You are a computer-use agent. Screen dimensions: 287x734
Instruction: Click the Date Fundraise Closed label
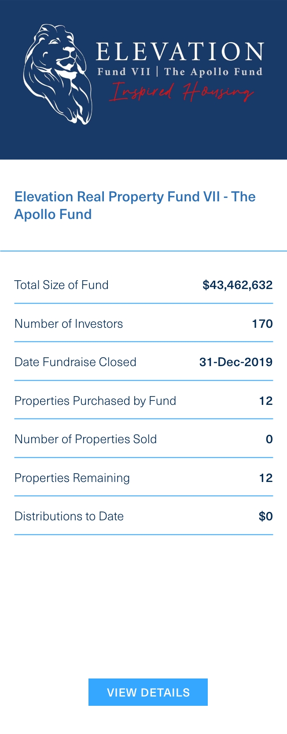coord(75,362)
